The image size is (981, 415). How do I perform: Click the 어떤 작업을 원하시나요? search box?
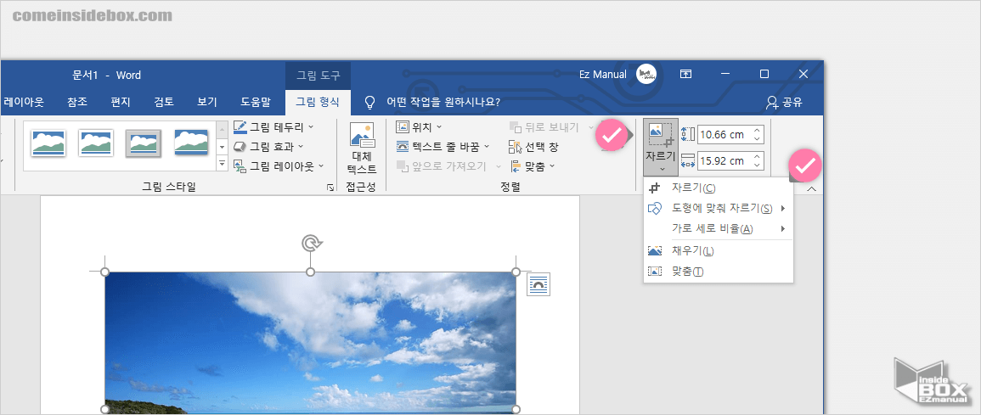coord(443,102)
